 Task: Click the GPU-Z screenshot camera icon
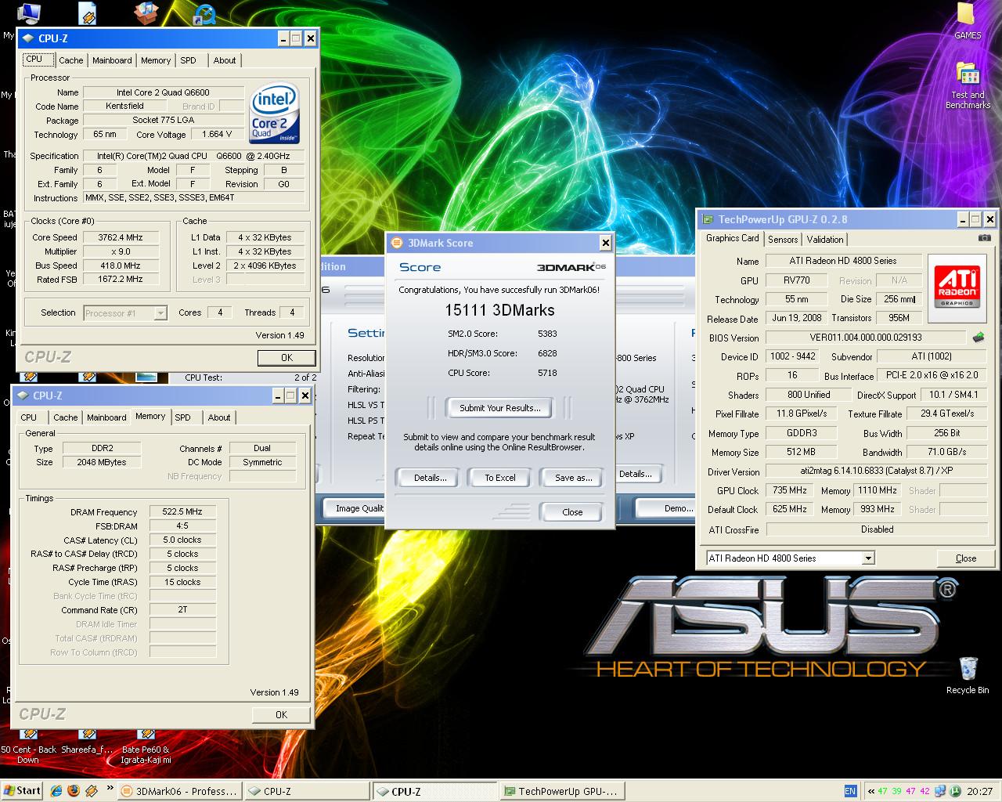point(985,238)
